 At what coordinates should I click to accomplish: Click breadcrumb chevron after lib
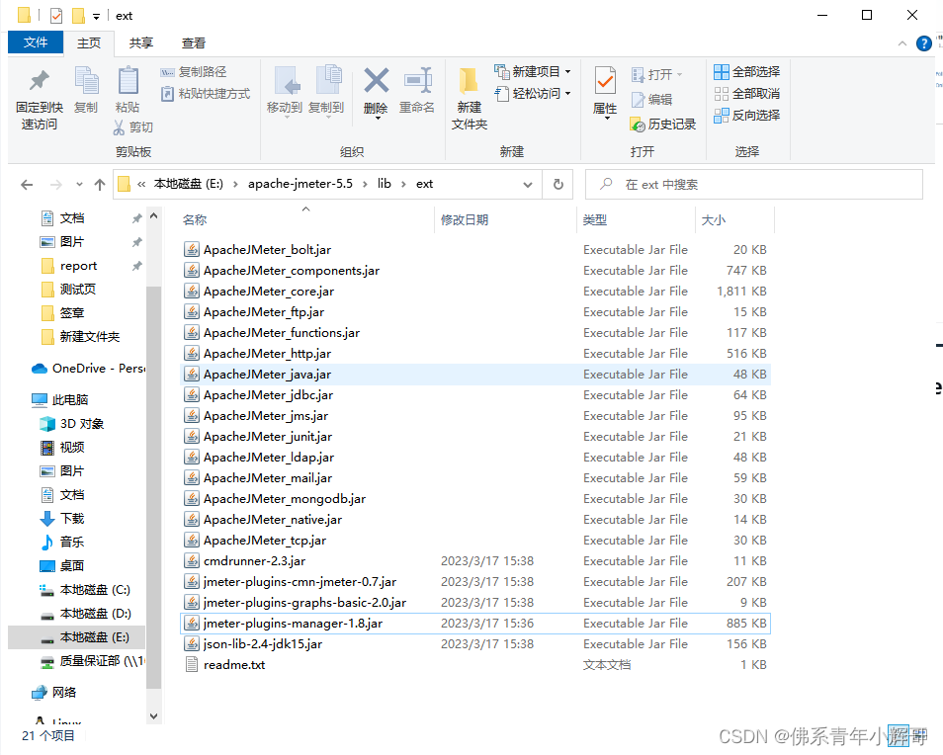point(403,184)
